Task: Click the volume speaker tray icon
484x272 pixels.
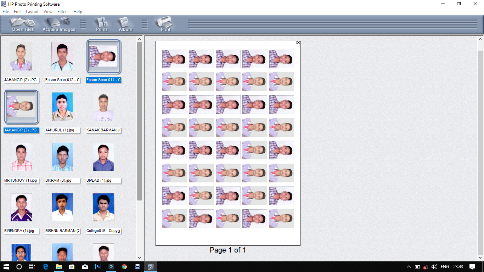Action: point(434,267)
